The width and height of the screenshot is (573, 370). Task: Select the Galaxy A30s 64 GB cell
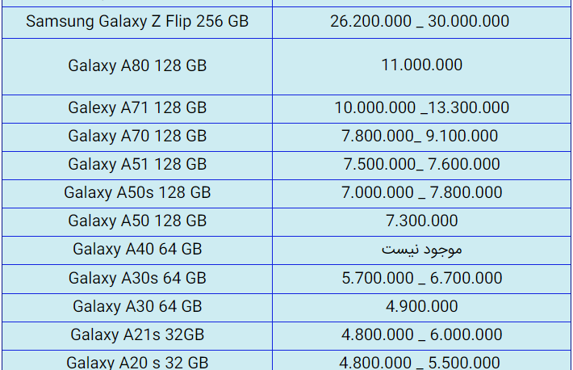[137, 278]
